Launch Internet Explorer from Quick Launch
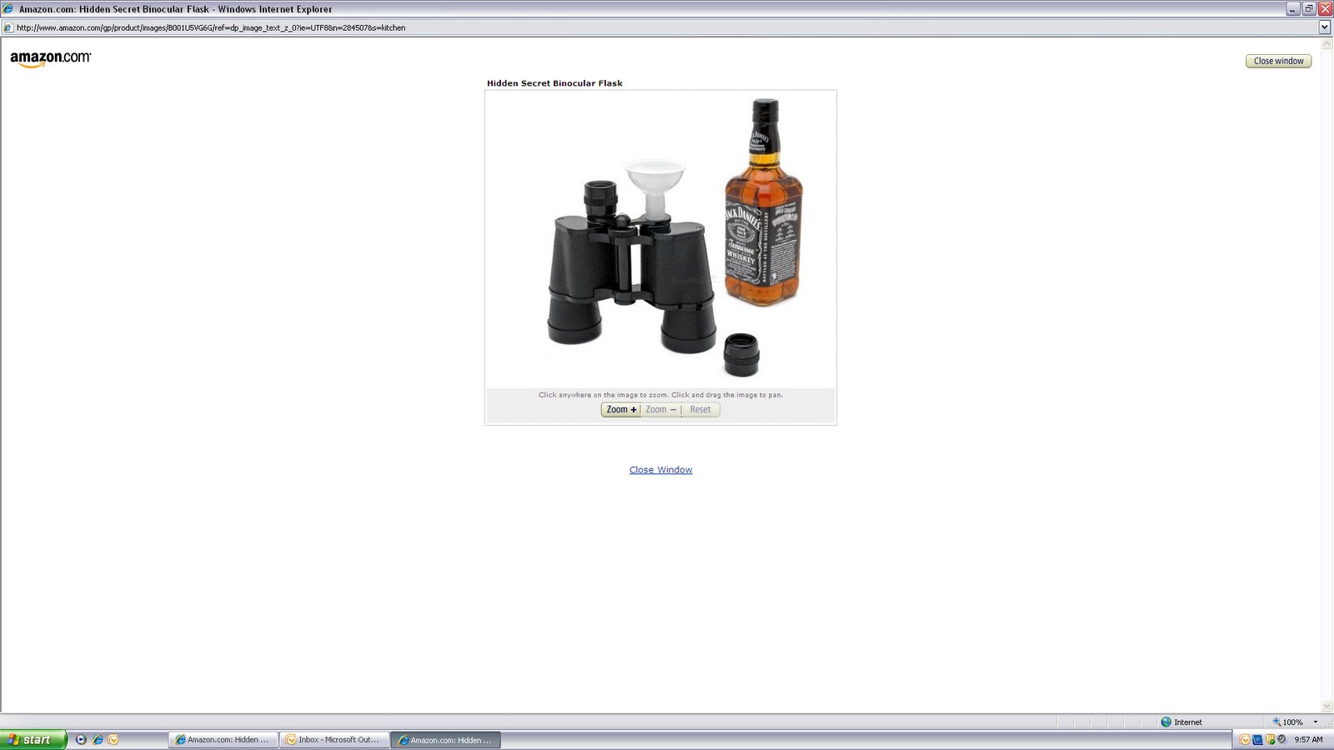The width and height of the screenshot is (1334, 750). (x=98, y=739)
